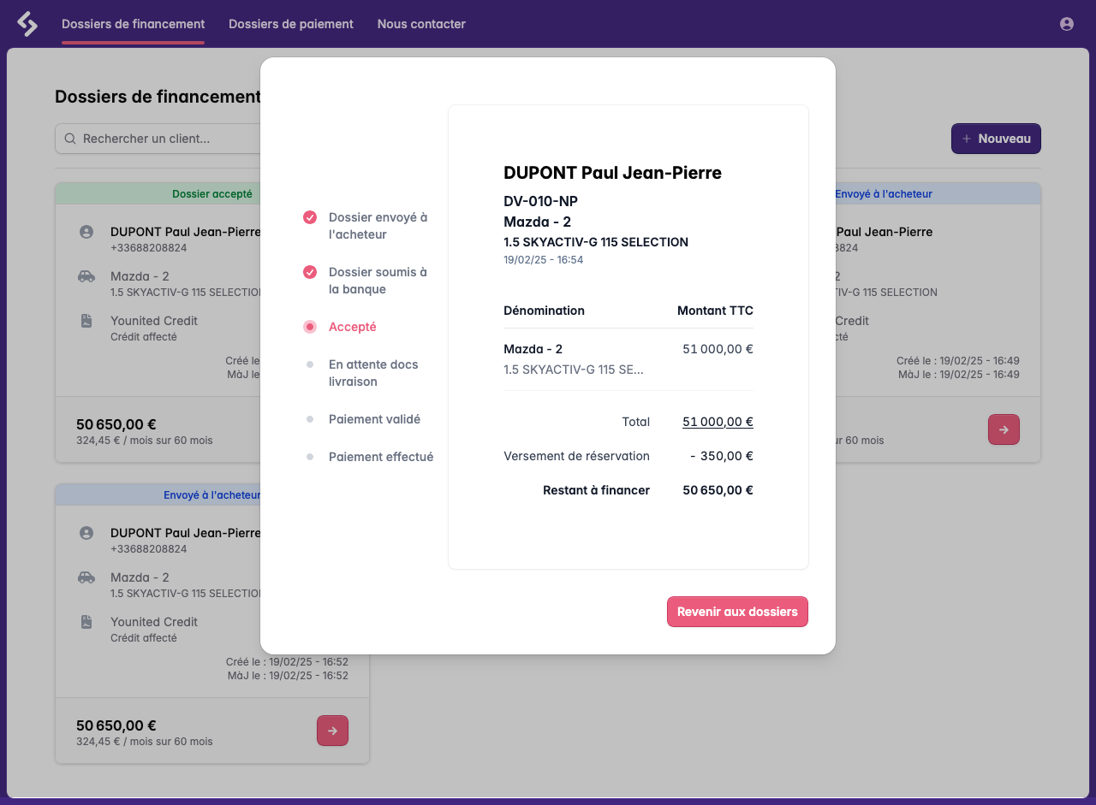Select the person icon on the accepted dossier card

(x=86, y=231)
